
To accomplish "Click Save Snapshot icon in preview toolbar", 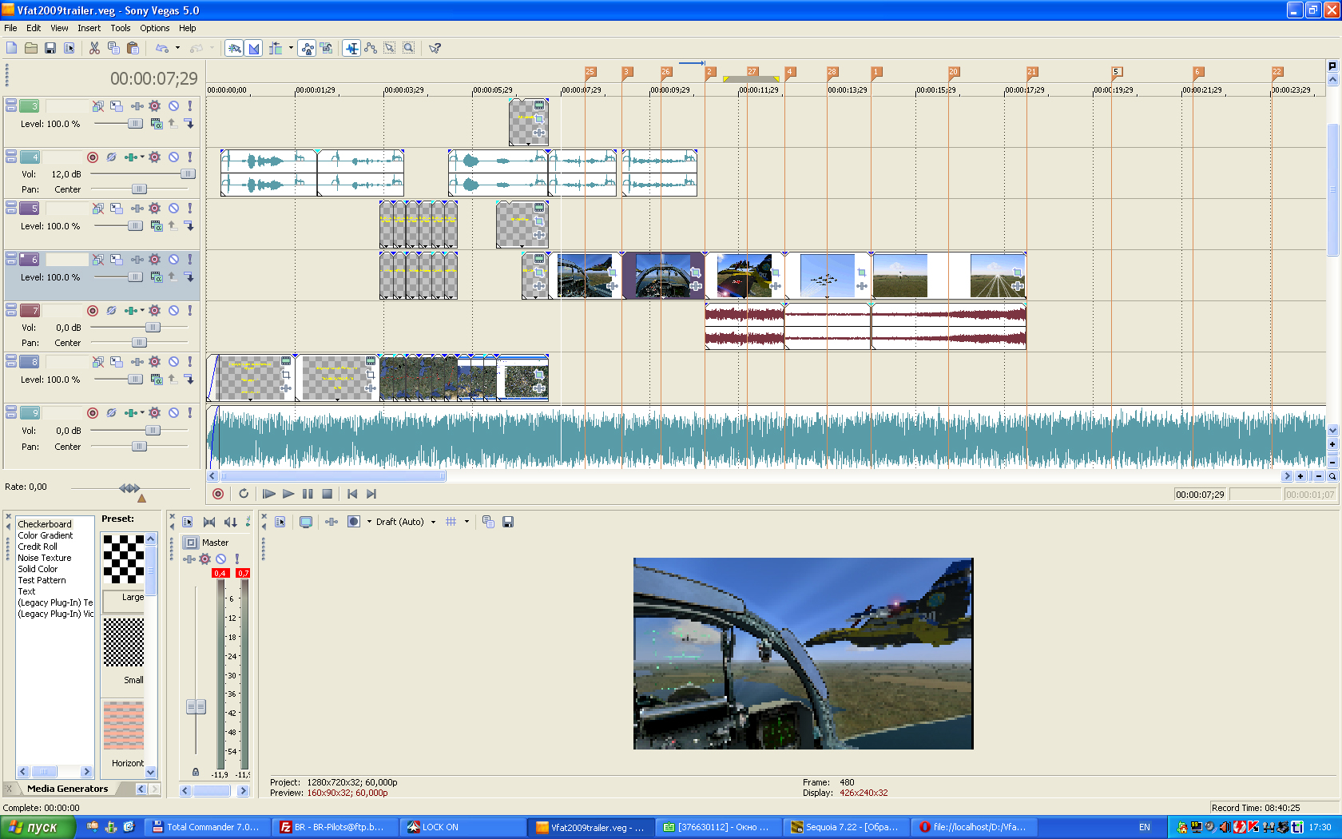I will 507,522.
